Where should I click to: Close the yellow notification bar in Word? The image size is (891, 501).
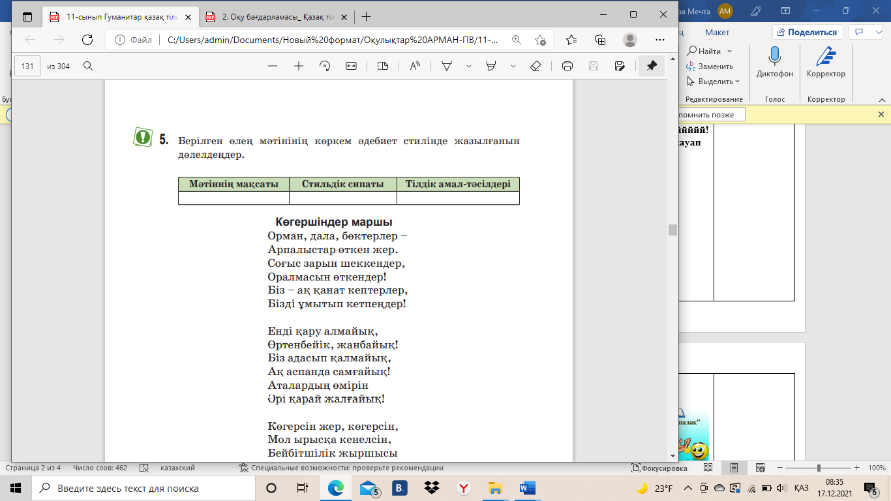click(x=881, y=114)
